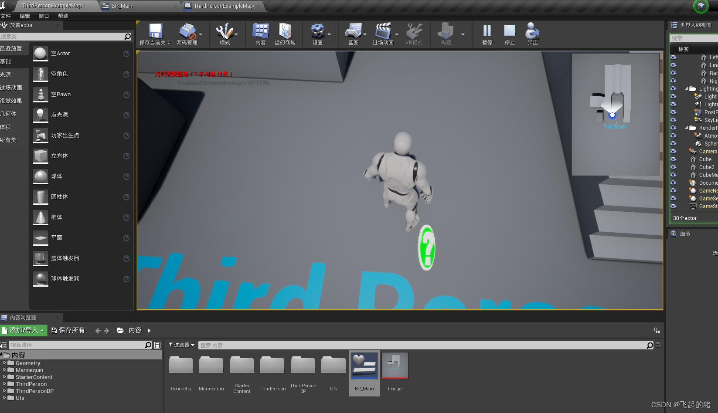Click the 蓝图 blueprints toolbar icon
The width and height of the screenshot is (718, 413).
tap(353, 31)
